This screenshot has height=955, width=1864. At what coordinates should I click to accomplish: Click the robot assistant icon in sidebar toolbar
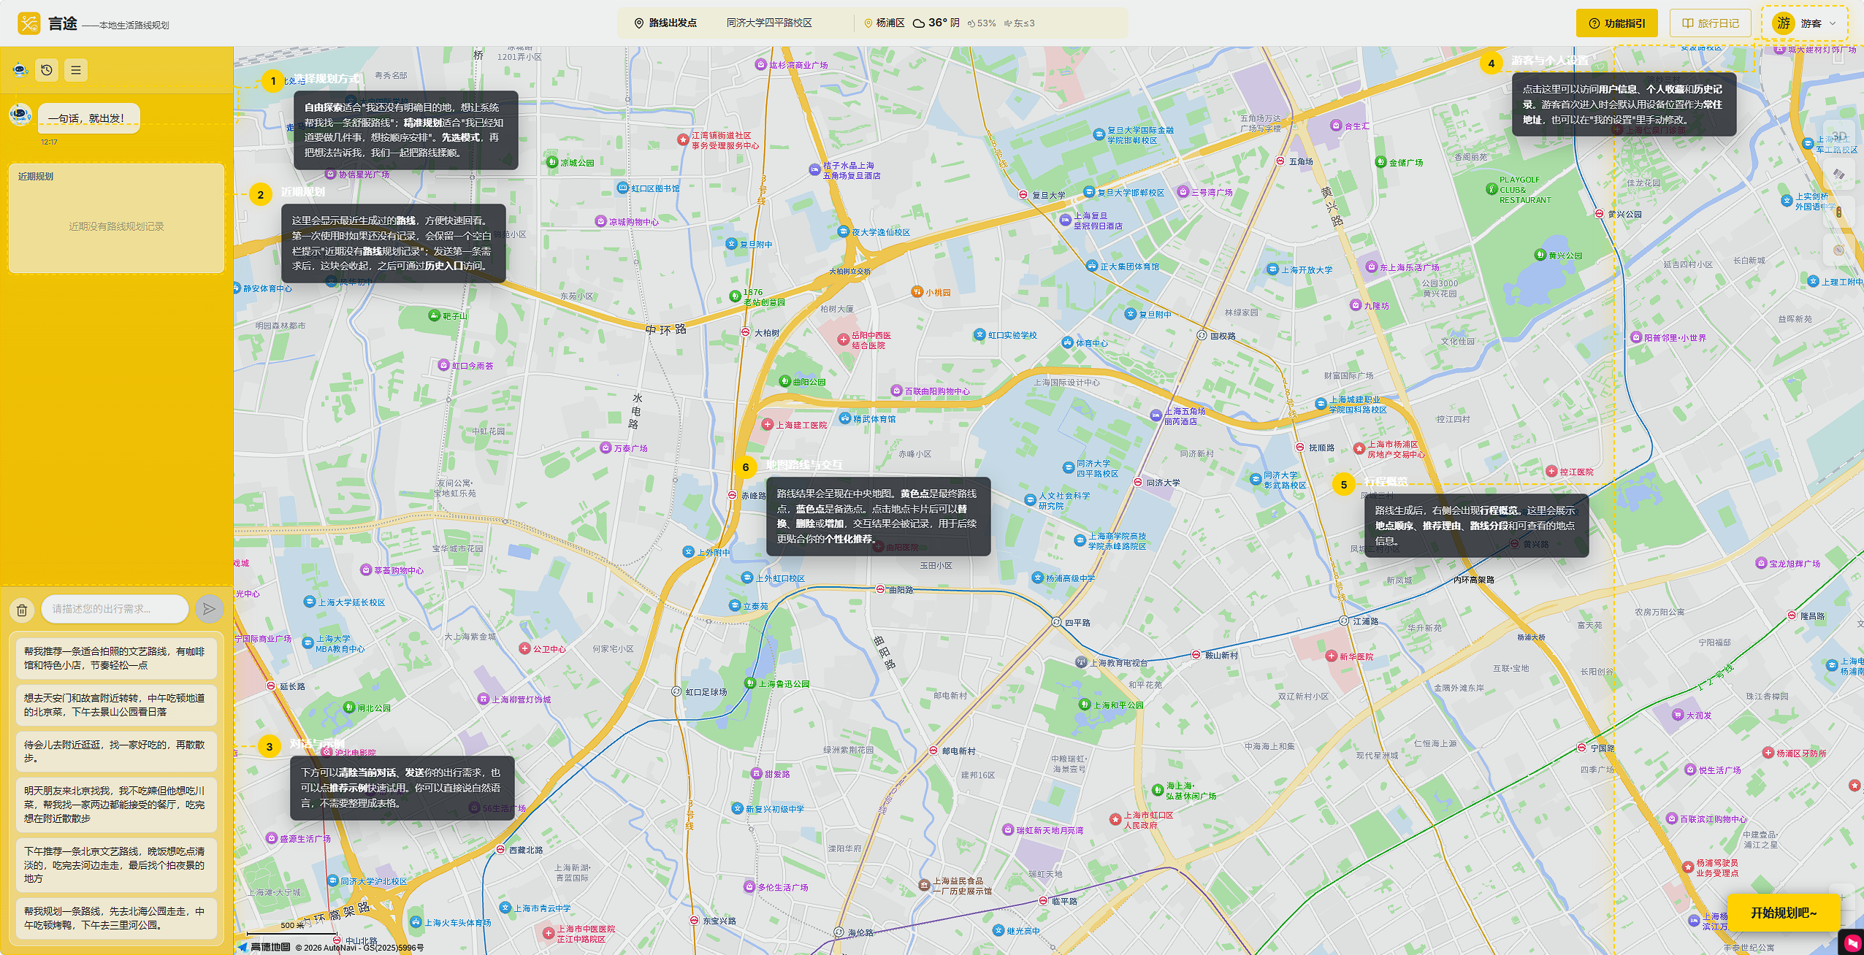20,70
